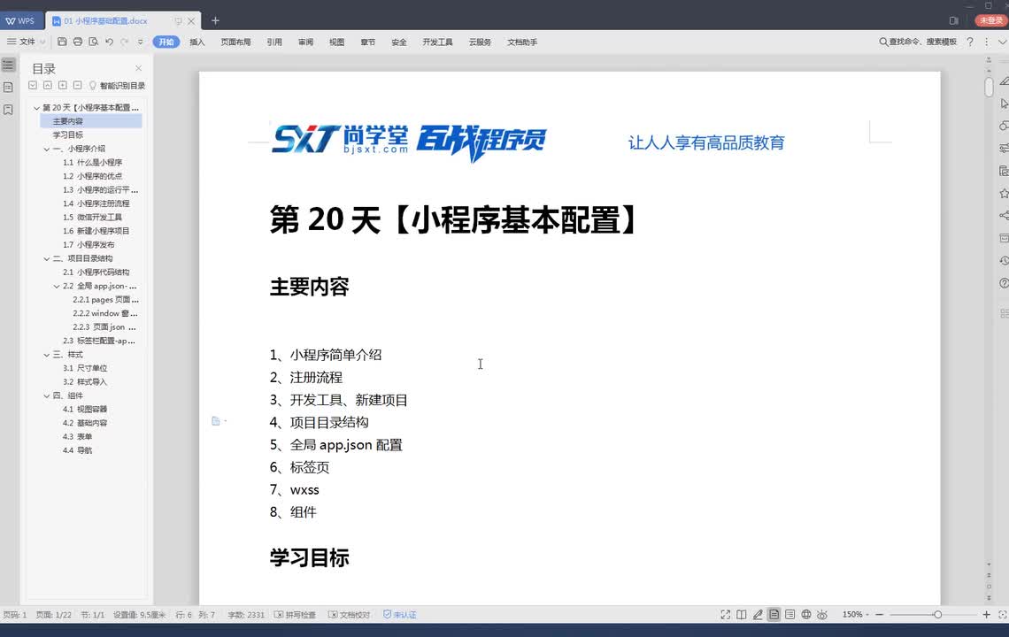Enter full screen view from status bar
The width and height of the screenshot is (1009, 637).
tap(725, 615)
